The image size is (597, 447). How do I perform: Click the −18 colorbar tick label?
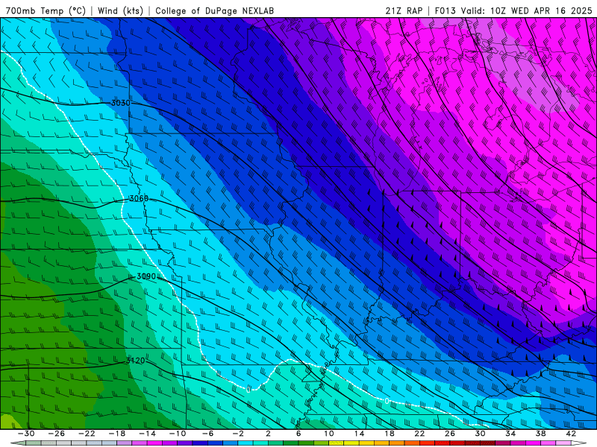coord(117,434)
